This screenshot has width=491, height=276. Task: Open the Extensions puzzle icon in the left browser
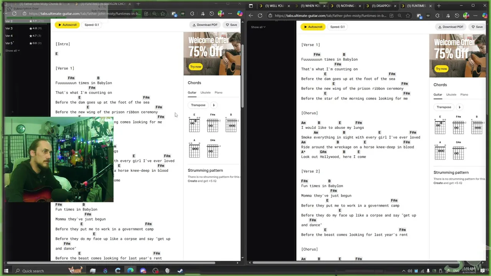[192, 13]
